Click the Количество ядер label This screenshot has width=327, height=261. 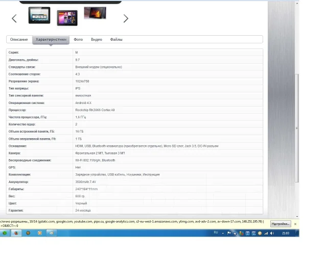[22, 124]
